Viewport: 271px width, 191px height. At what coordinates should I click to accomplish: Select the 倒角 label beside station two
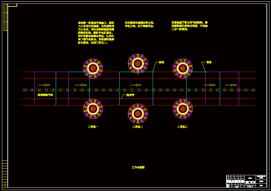161,62
